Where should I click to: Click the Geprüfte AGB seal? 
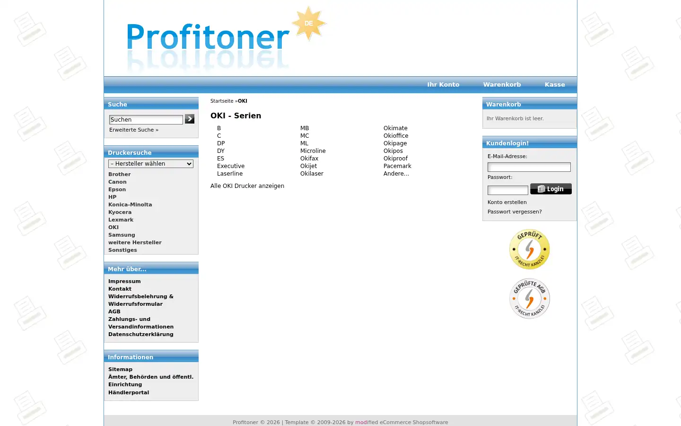pyautogui.click(x=530, y=298)
